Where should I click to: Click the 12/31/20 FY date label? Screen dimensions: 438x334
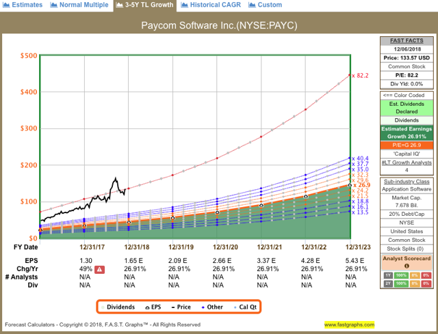click(225, 247)
